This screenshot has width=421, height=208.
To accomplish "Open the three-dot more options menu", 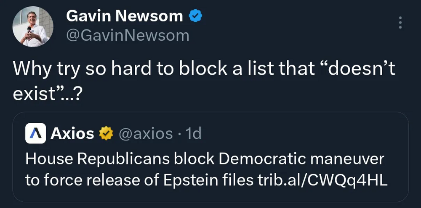I will click(x=400, y=23).
